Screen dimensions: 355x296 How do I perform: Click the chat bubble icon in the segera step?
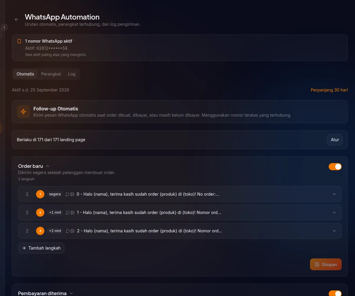point(67,194)
